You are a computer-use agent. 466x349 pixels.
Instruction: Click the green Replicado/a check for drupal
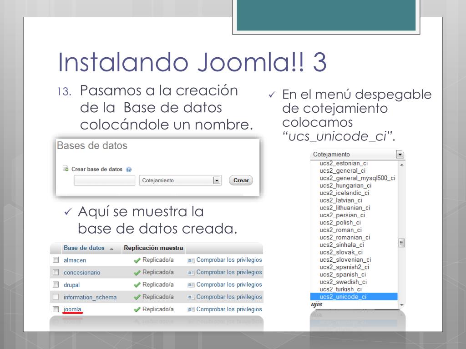click(137, 285)
